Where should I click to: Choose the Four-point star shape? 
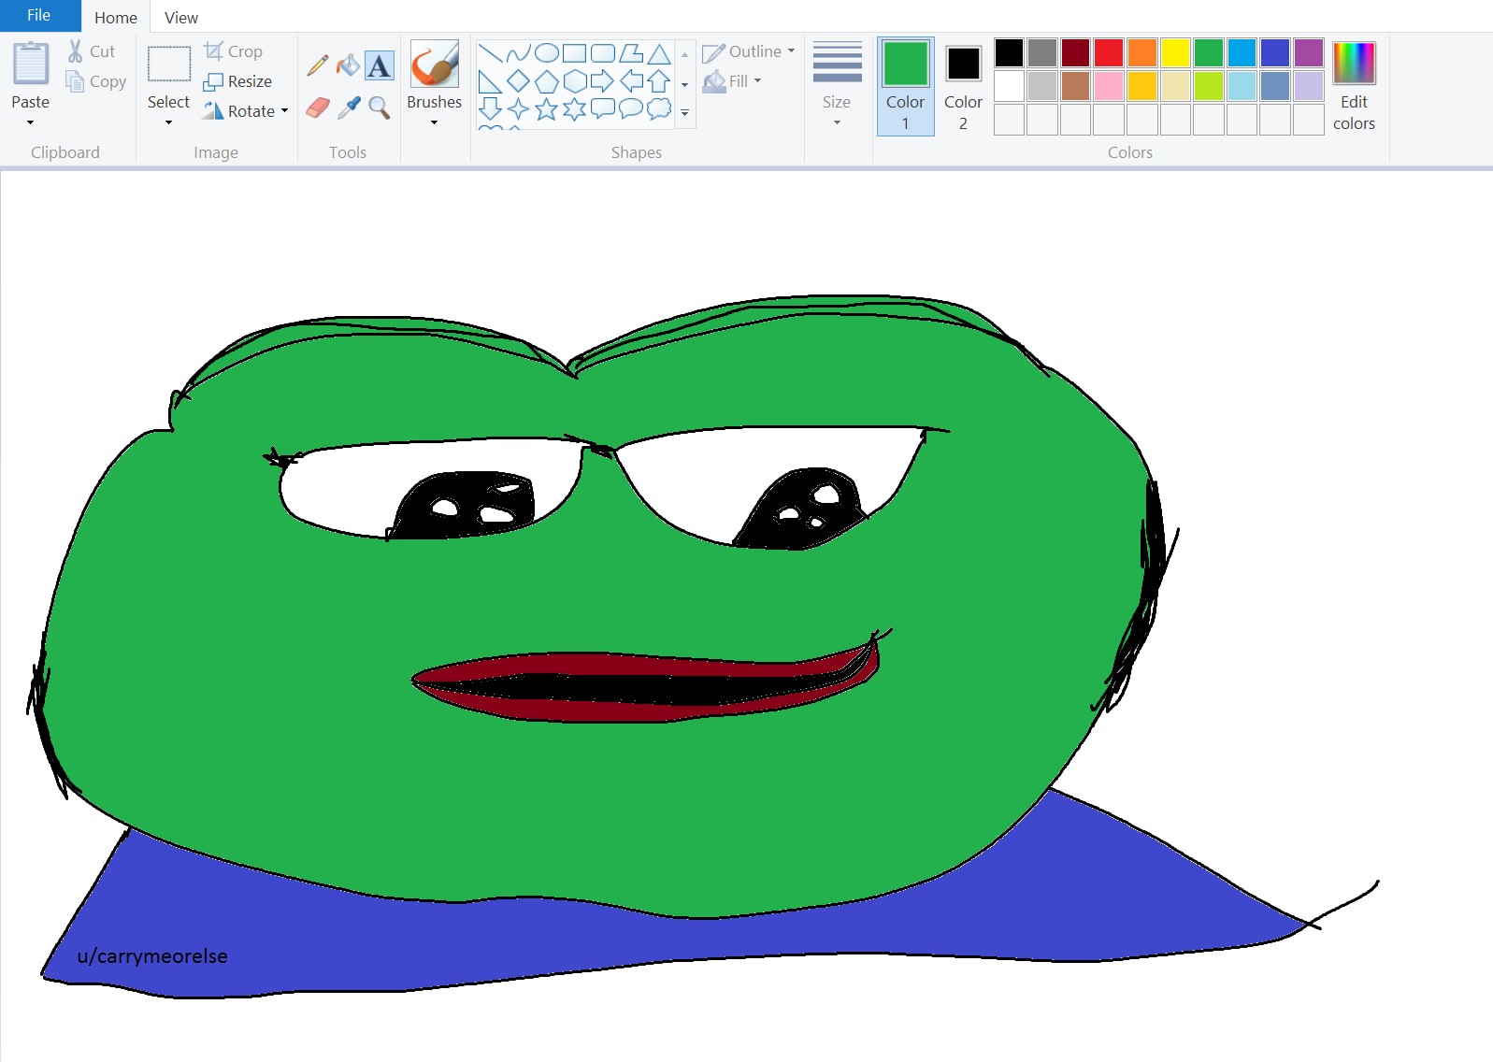(x=519, y=109)
